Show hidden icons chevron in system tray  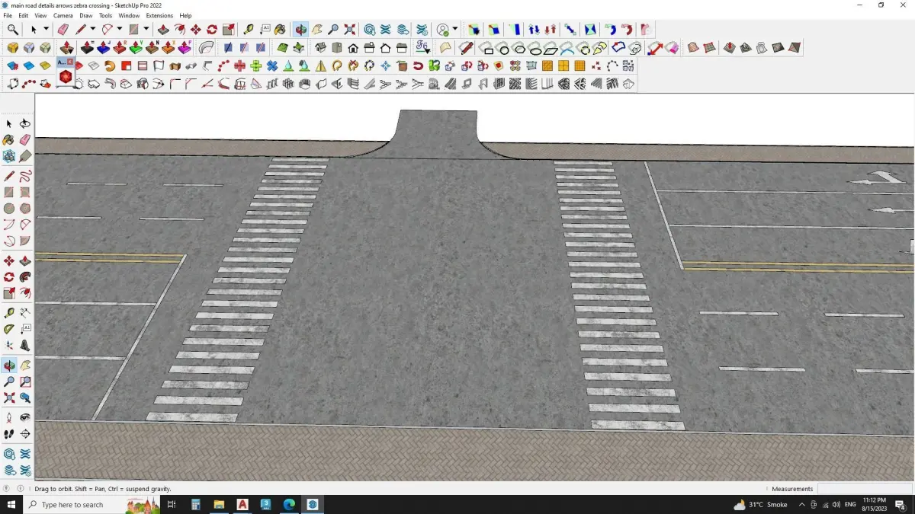(802, 504)
